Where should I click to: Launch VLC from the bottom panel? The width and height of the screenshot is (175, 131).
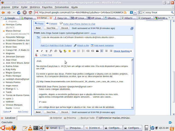point(30,127)
